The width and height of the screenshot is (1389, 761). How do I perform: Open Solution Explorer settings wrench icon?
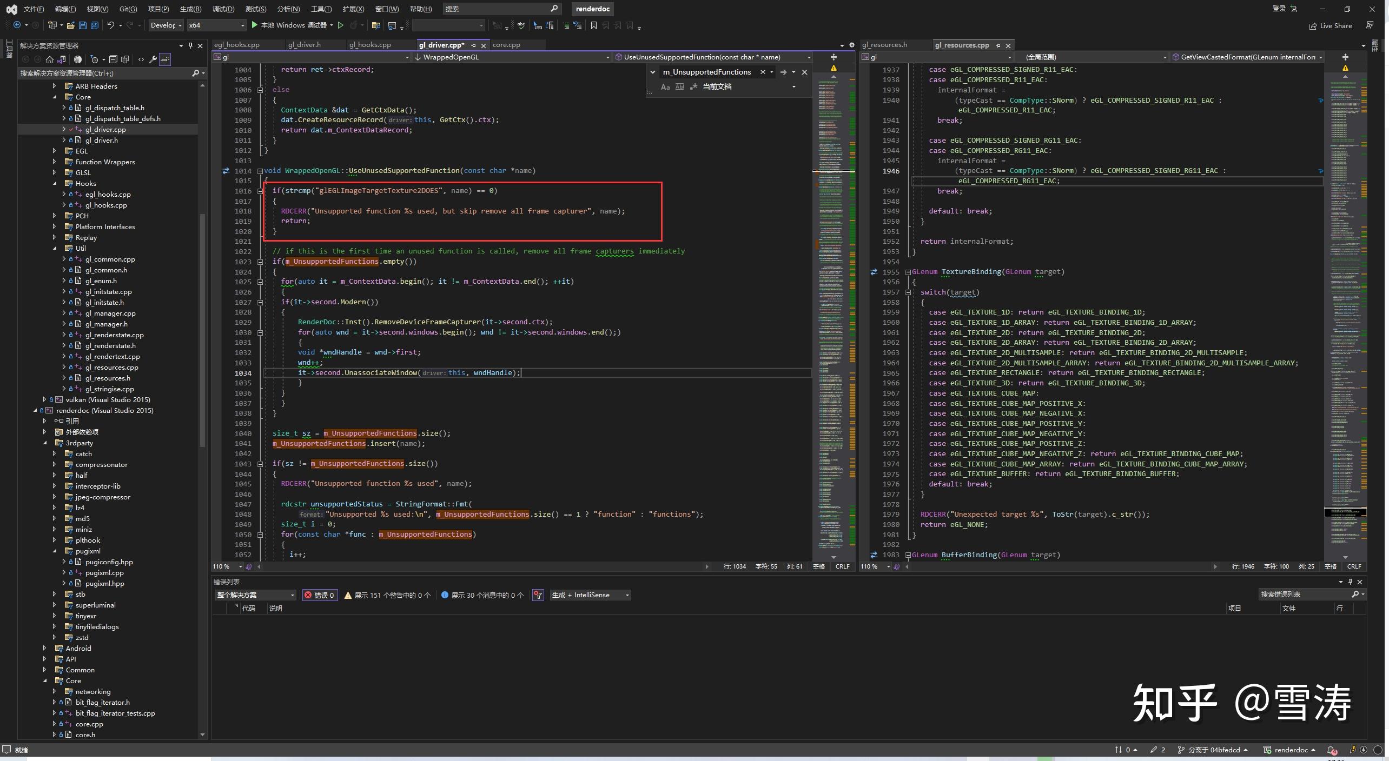point(154,59)
